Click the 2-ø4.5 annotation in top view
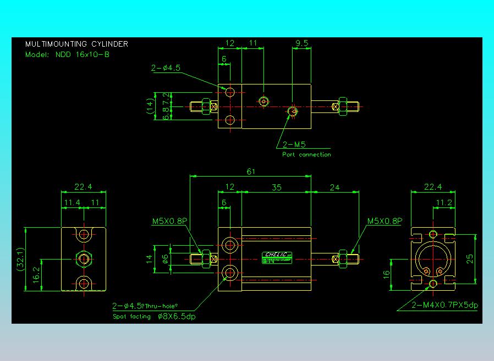The image size is (494, 361). click(166, 68)
